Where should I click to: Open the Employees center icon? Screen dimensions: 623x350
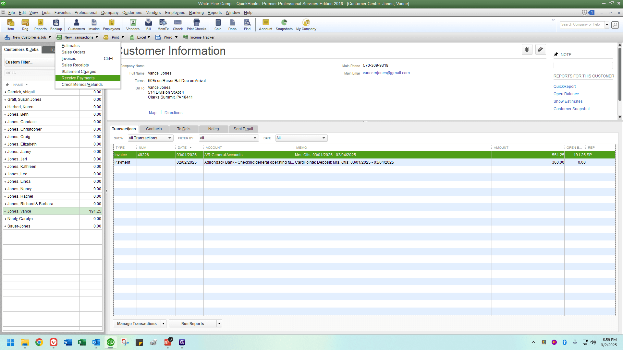[x=112, y=25]
